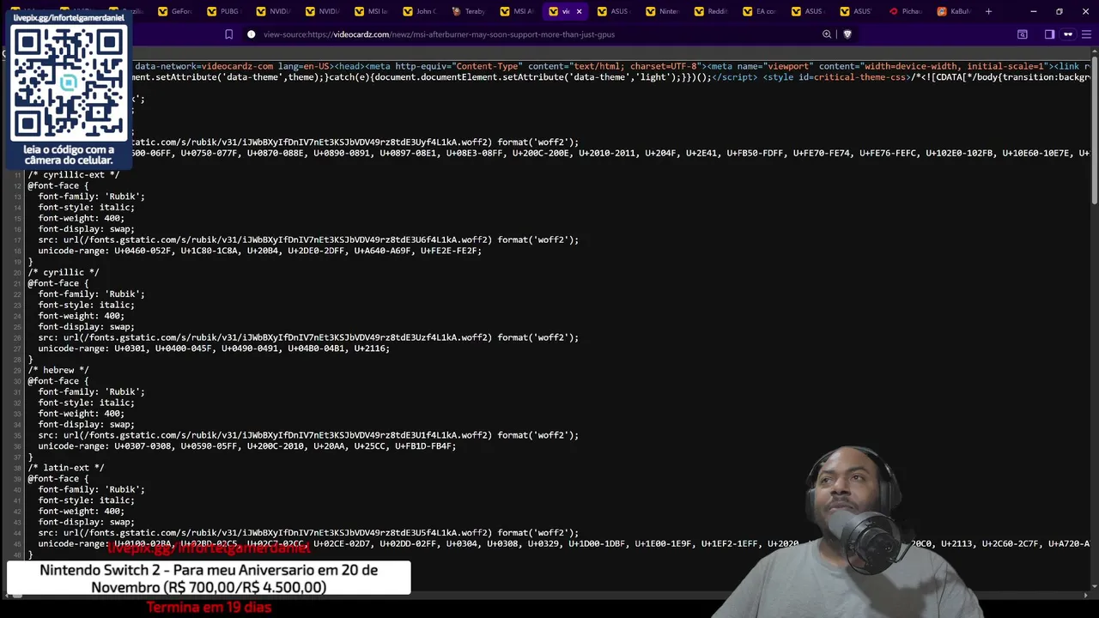Click the style id=critical-theme-css tag text

tap(836, 77)
